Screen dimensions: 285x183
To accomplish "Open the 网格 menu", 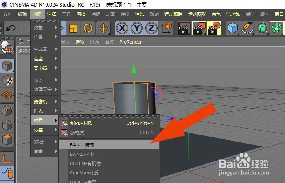I will pyautogui.click(x=81, y=14).
